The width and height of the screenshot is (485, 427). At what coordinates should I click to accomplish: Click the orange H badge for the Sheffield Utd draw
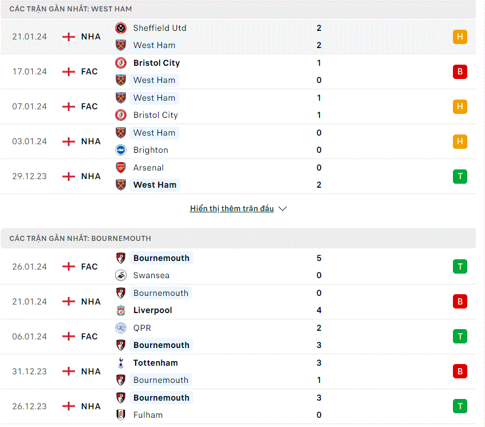460,37
